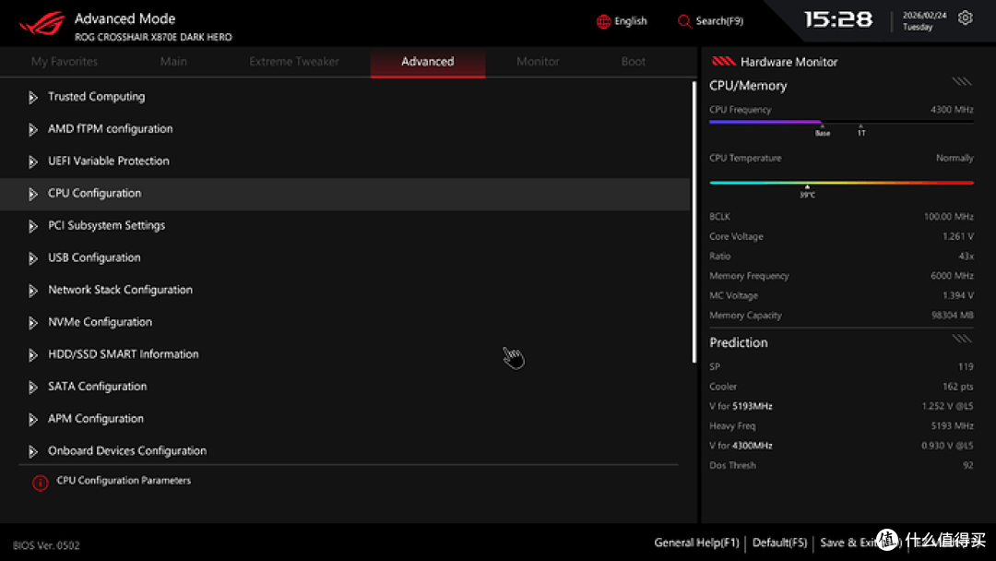Click MC Voltage 1.394 V value

(x=958, y=295)
